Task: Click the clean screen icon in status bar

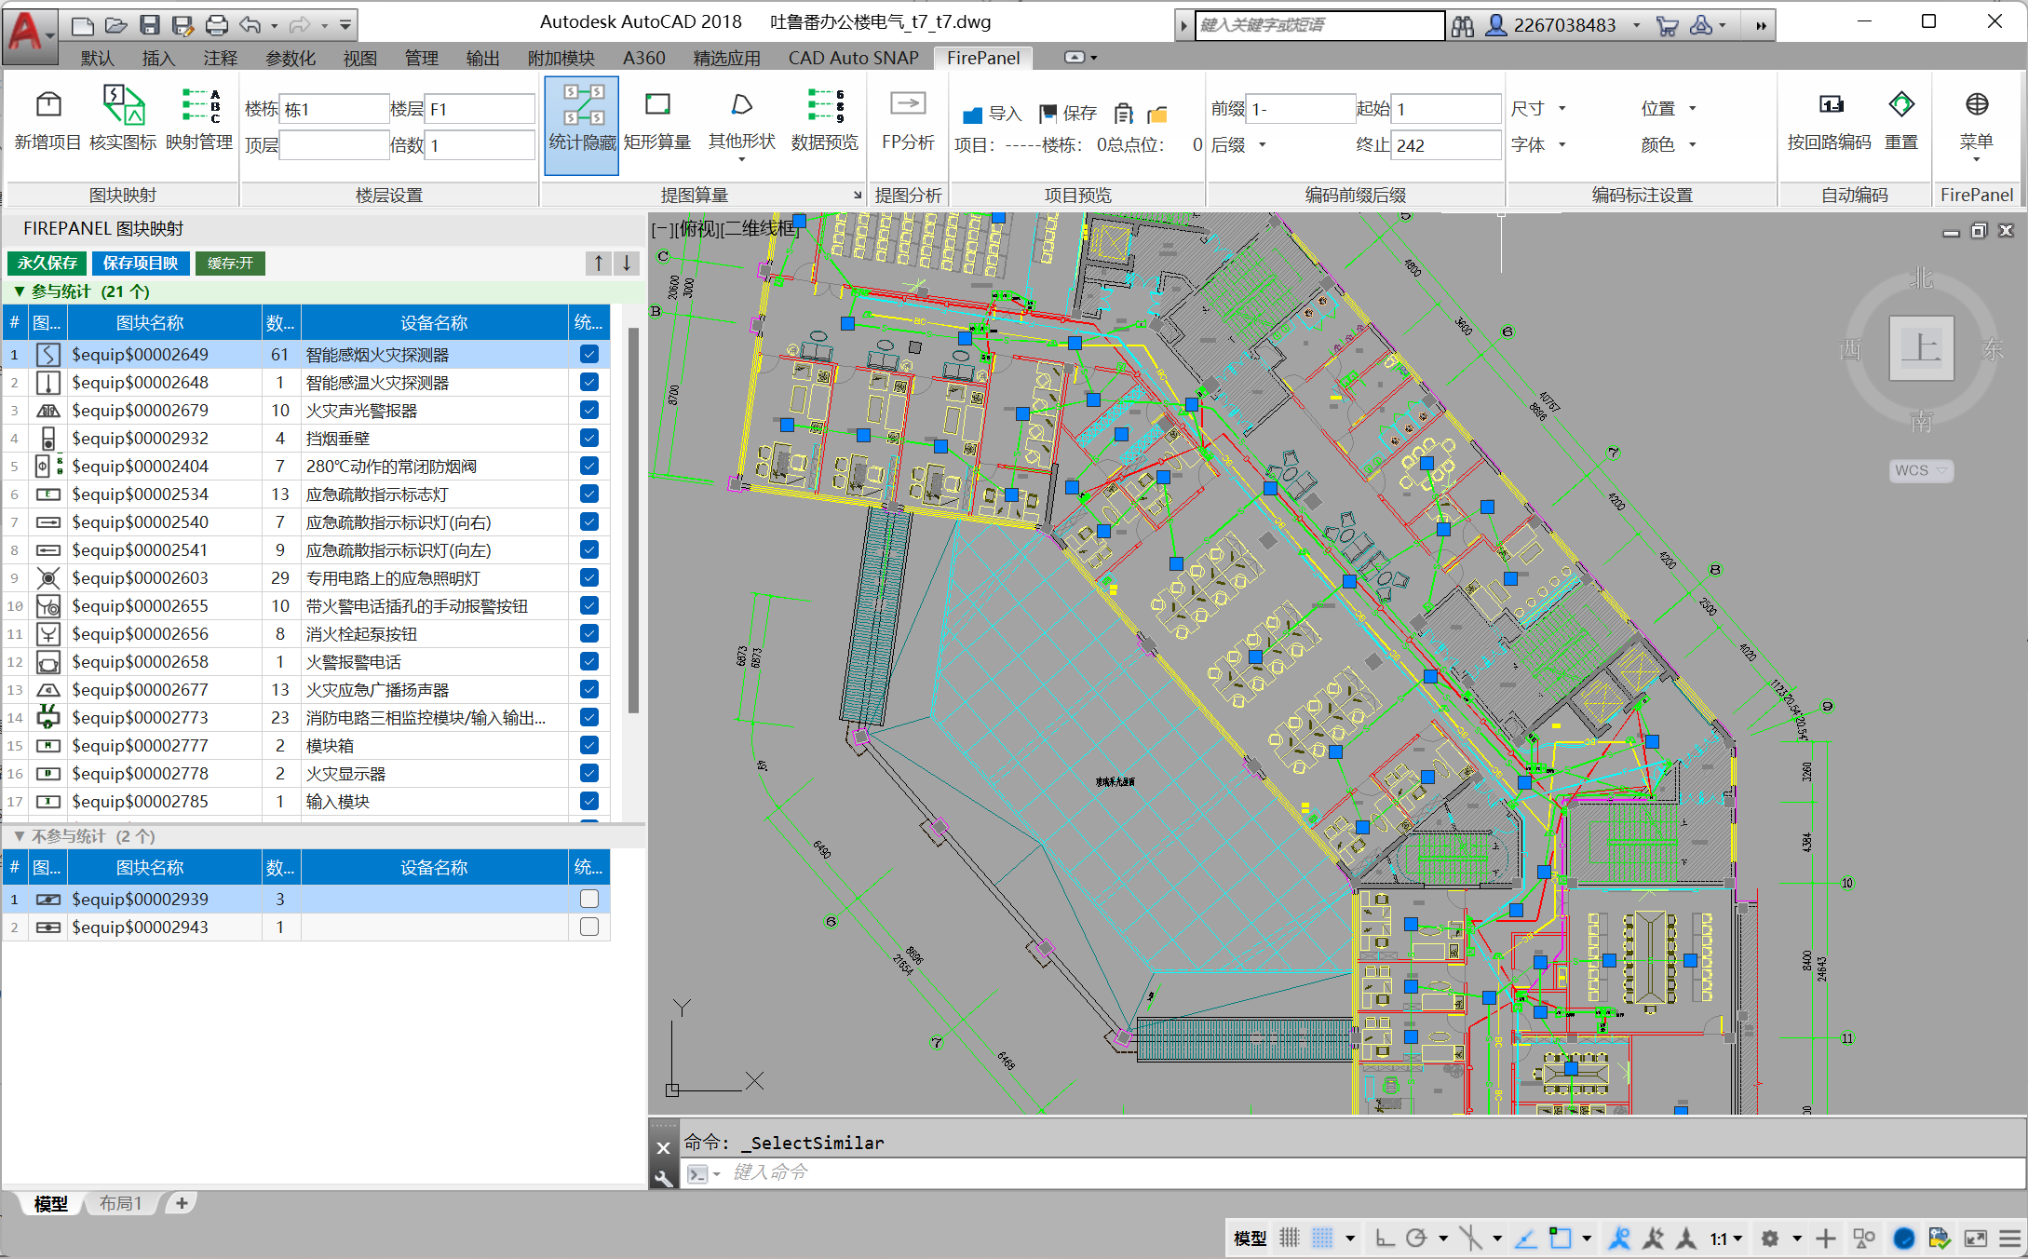Action: coord(1976,1238)
